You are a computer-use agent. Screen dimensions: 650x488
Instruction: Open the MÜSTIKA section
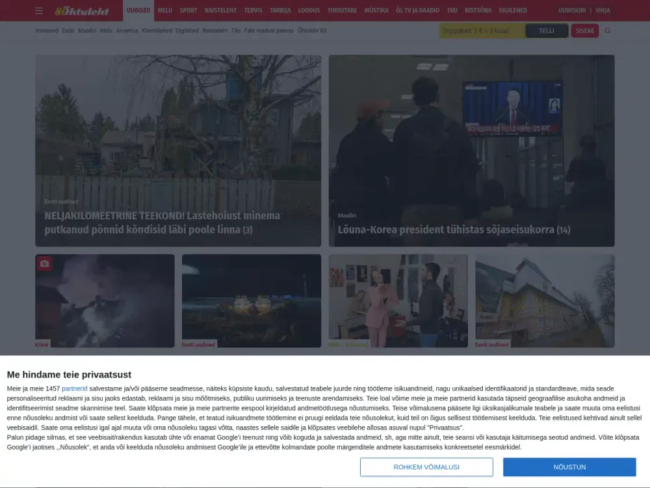tap(376, 10)
